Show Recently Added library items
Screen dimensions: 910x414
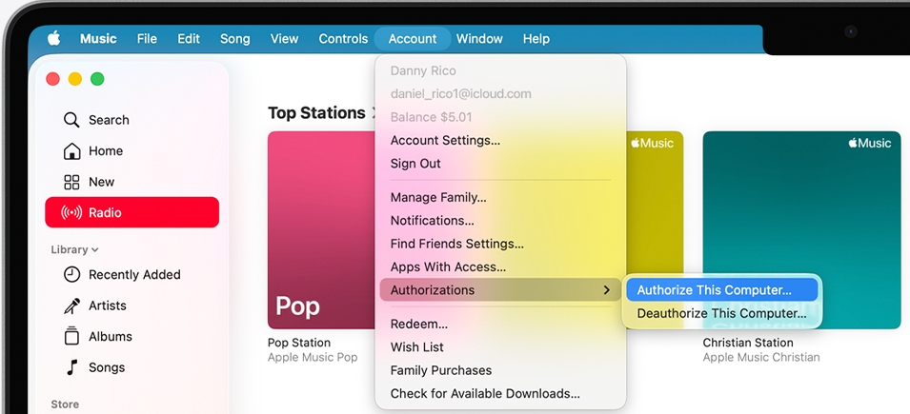131,274
